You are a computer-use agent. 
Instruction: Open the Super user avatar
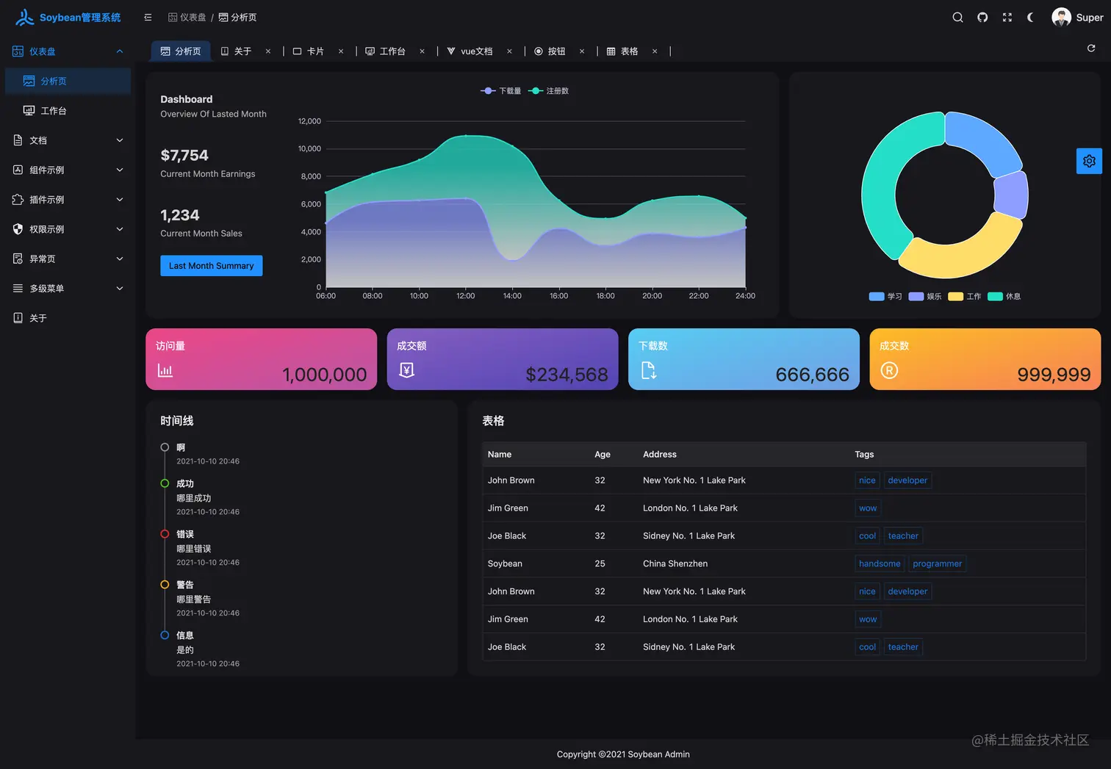click(1061, 18)
